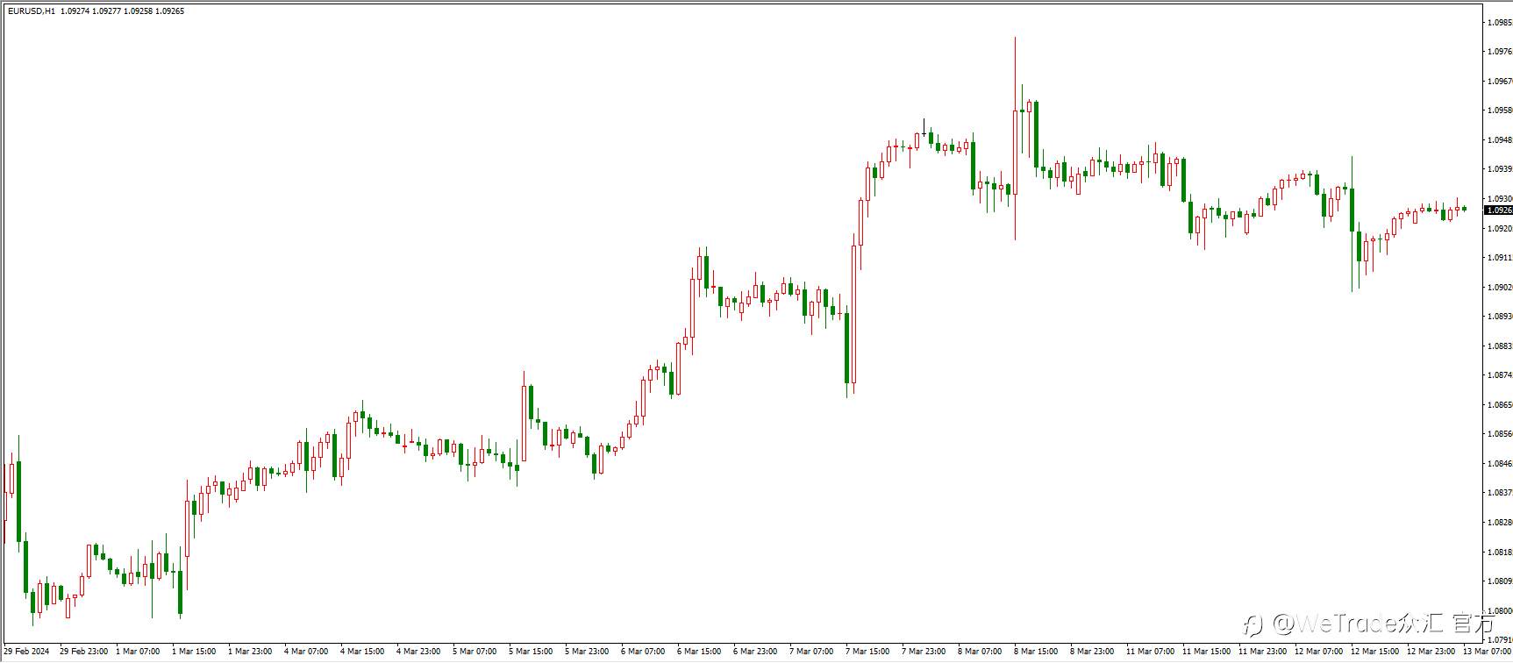
Task: Click the 1.0828 price axis label
Action: point(1500,523)
